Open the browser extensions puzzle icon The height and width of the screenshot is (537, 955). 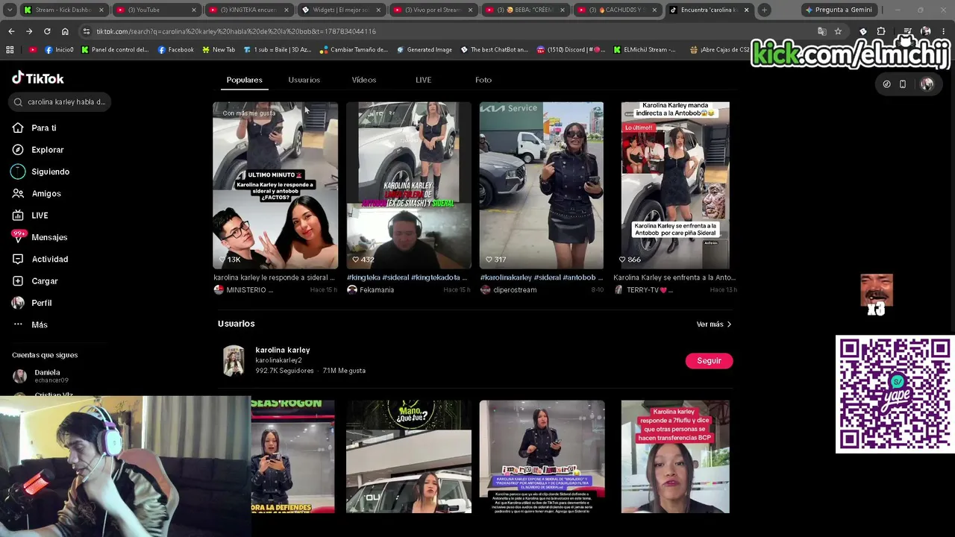(x=881, y=31)
